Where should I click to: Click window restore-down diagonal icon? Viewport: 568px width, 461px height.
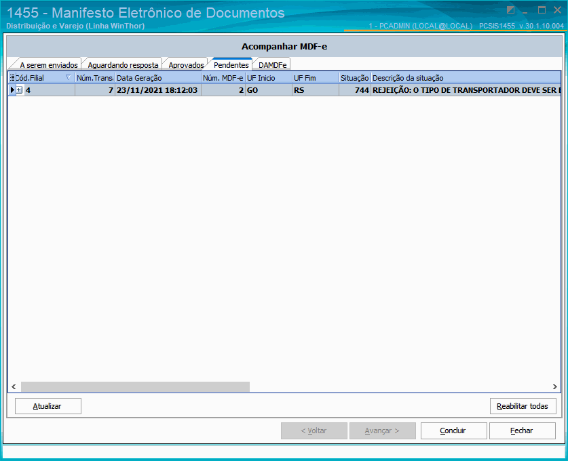tap(511, 10)
